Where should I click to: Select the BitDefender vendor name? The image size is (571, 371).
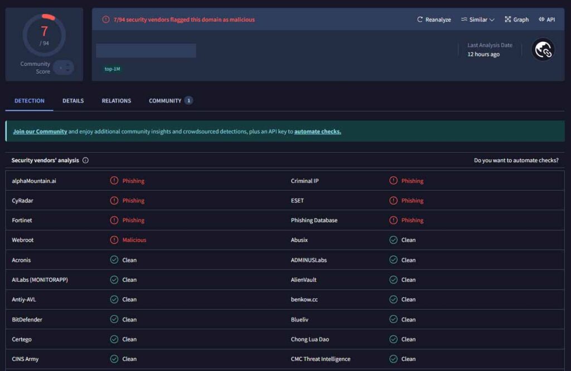pos(27,320)
